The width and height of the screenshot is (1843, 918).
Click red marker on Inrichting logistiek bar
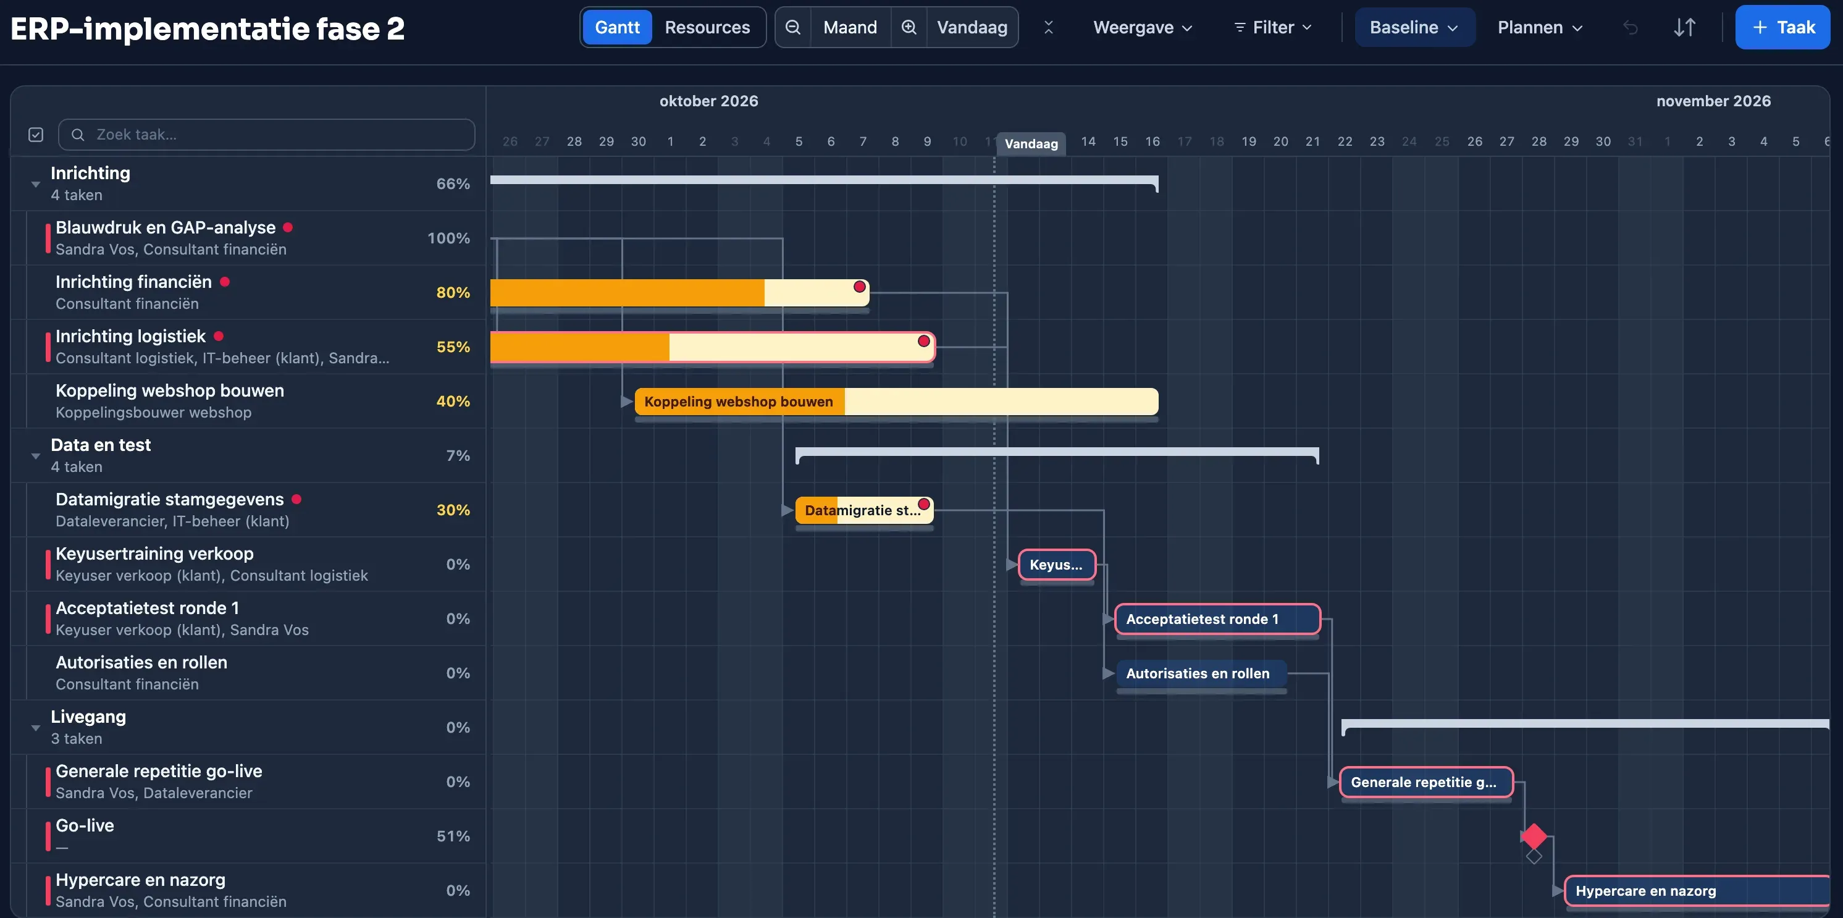923,341
